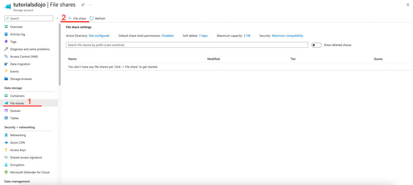Click the Access keys icon

click(x=6, y=150)
